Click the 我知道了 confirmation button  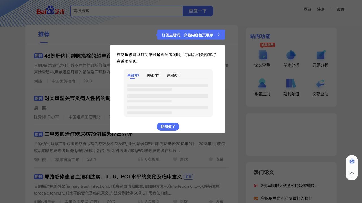click(x=168, y=127)
